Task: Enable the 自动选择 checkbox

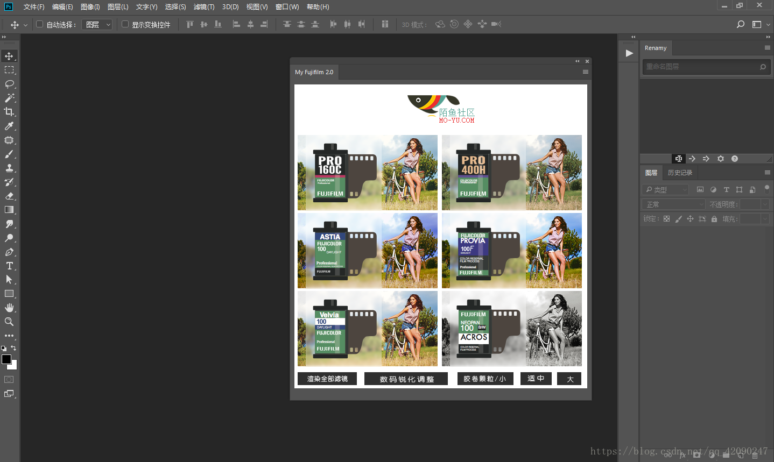Action: [39, 24]
